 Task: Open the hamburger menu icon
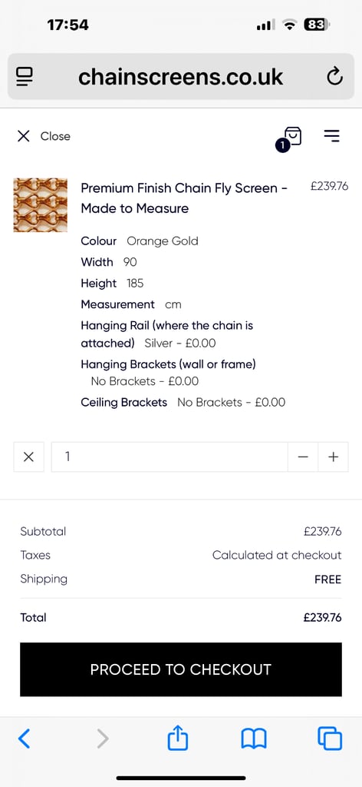331,135
